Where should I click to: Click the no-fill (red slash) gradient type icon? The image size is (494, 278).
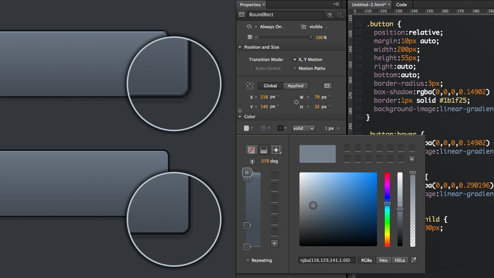click(x=252, y=150)
